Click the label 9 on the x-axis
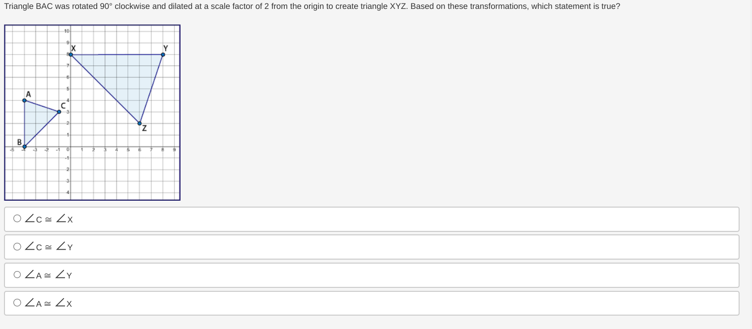752x329 pixels. 175,149
